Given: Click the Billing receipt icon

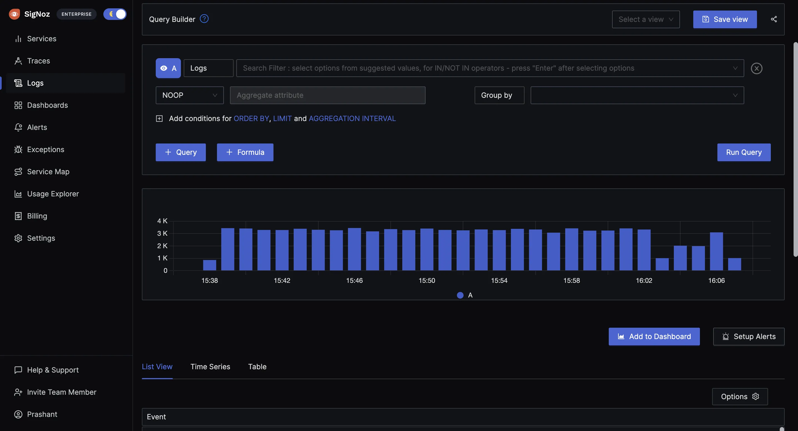Looking at the screenshot, I should (x=18, y=216).
